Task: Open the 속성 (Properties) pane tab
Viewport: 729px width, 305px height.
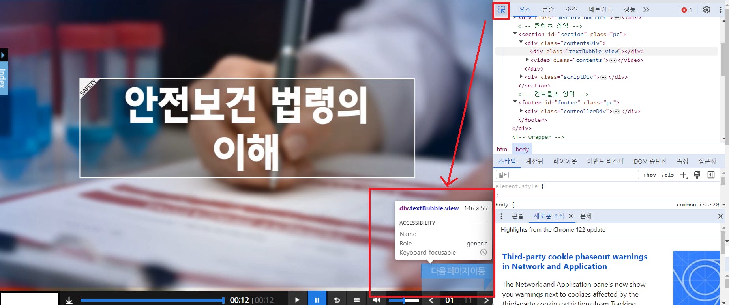Action: coord(682,161)
